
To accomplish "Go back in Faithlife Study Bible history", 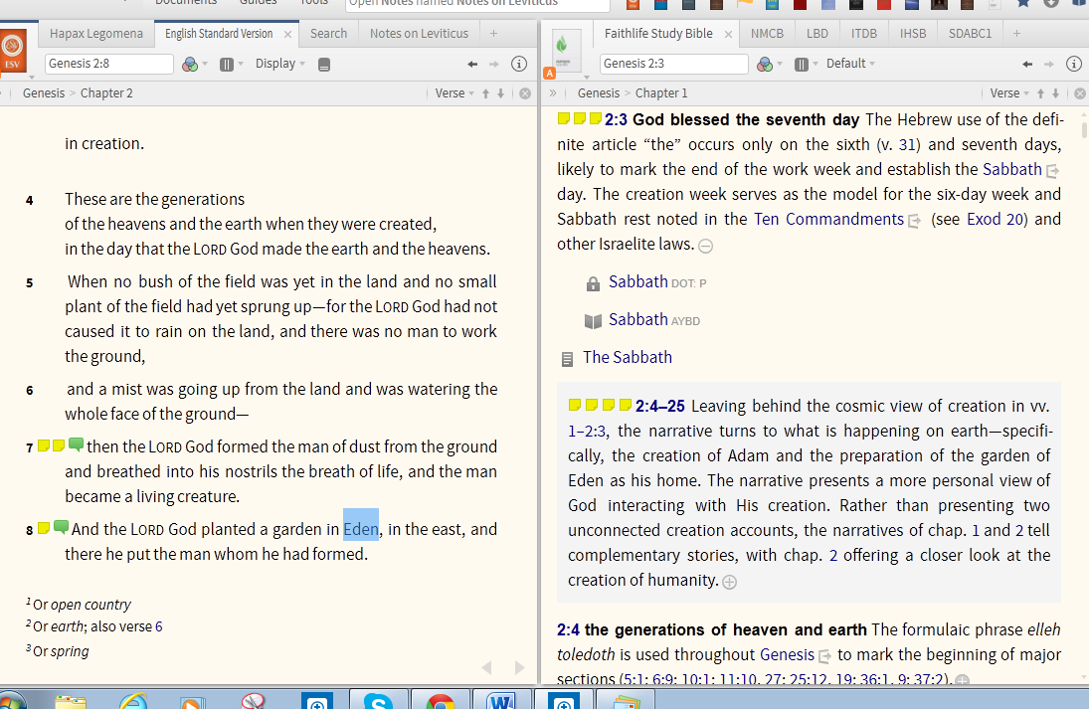I will 1027,64.
